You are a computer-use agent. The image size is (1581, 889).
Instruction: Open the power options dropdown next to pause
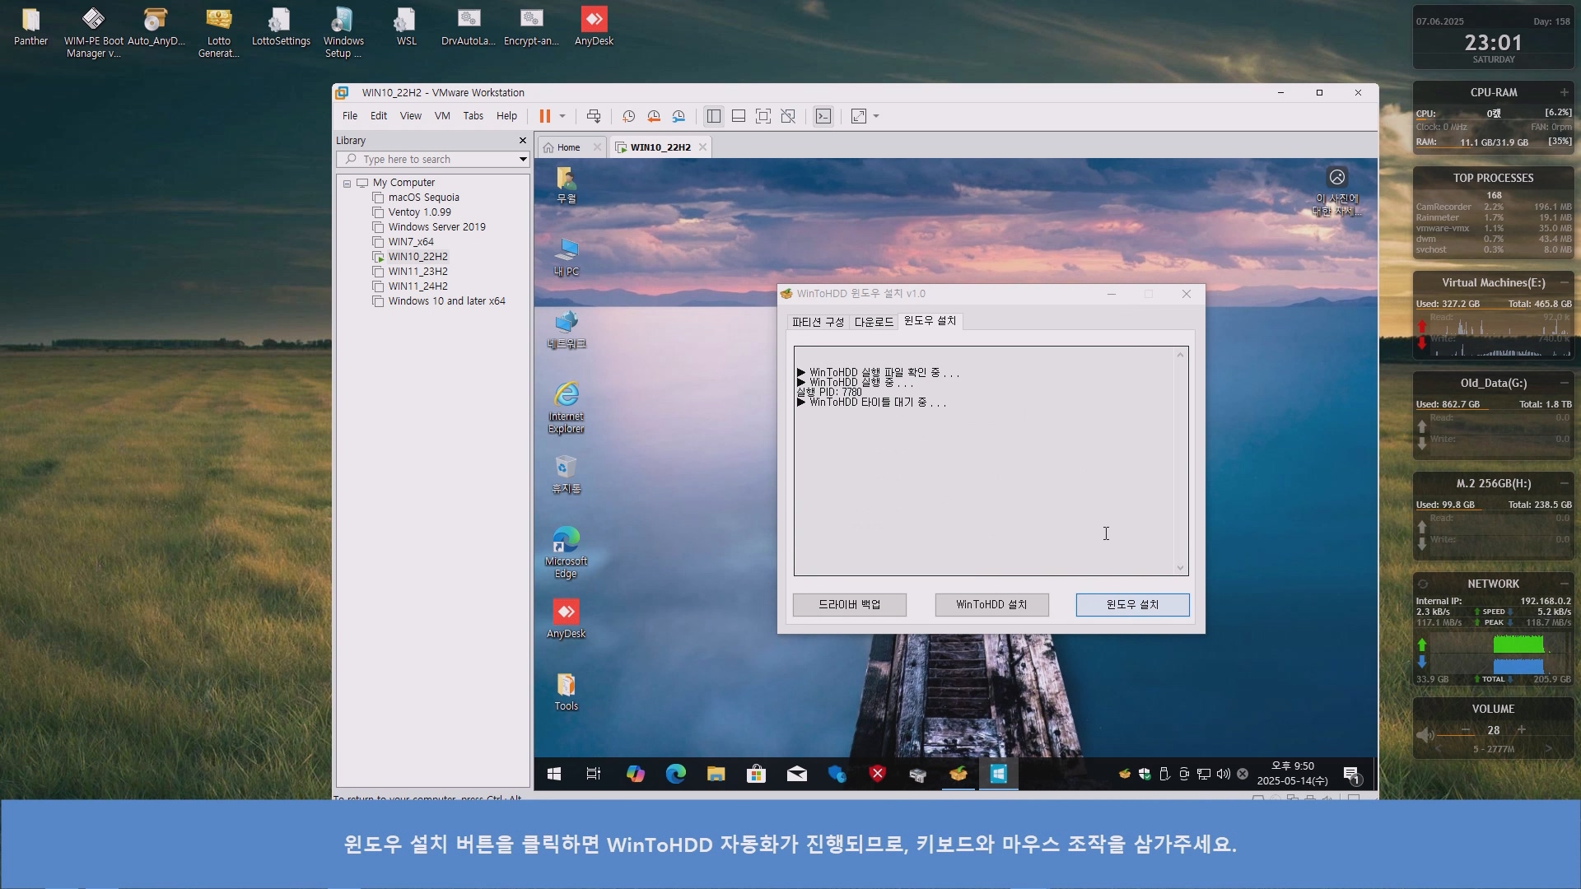(562, 116)
